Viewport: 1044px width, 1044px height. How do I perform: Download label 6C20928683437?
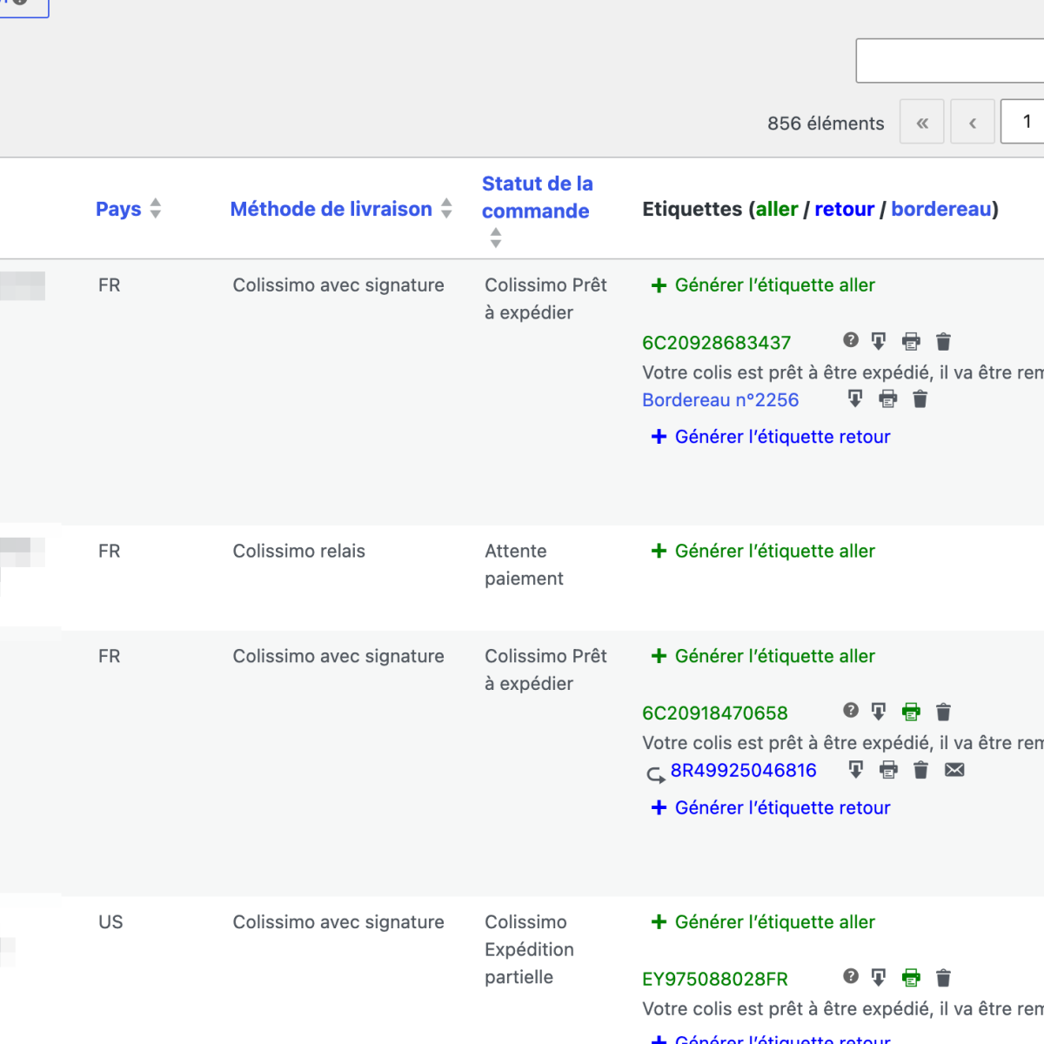(879, 341)
